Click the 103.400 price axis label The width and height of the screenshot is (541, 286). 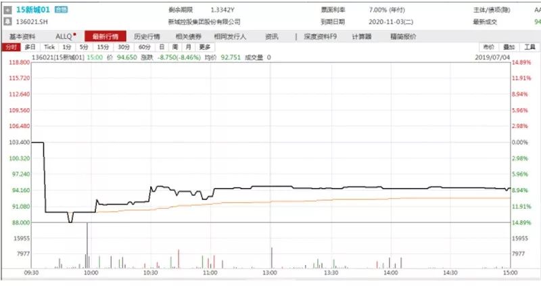pyautogui.click(x=20, y=142)
